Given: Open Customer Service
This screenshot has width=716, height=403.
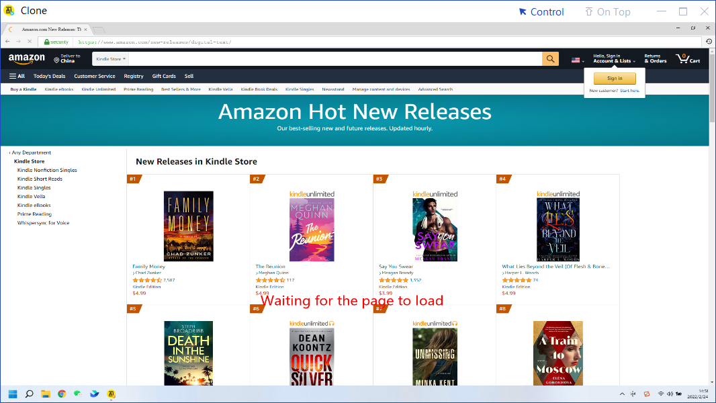Looking at the screenshot, I should (95, 76).
